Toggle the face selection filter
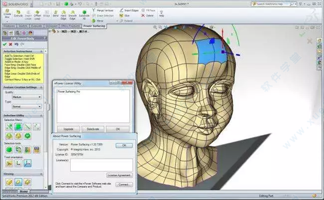This screenshot has height=200, width=324. (18, 126)
